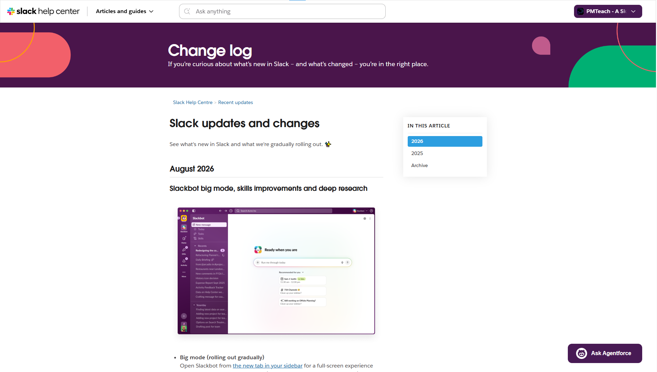Click the Change log banner title
The width and height of the screenshot is (657, 372).
(210, 51)
